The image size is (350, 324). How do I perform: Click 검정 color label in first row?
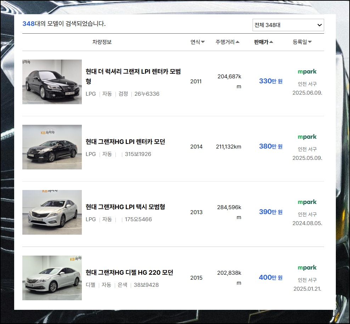point(123,94)
